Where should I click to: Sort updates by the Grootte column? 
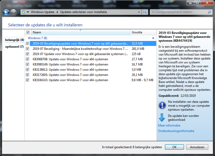point(143,32)
